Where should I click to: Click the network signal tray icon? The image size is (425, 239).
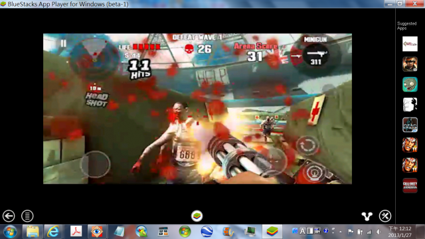[x=369, y=232]
